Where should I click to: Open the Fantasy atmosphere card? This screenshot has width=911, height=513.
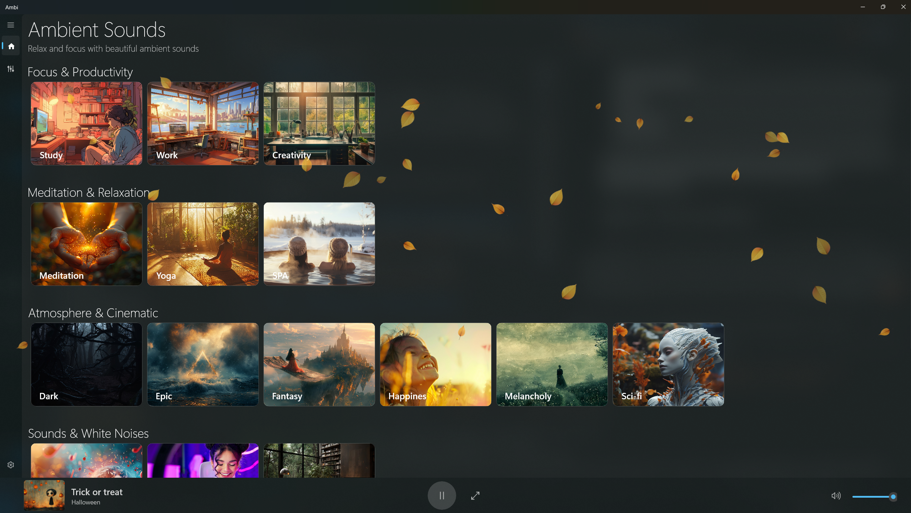[319, 364]
